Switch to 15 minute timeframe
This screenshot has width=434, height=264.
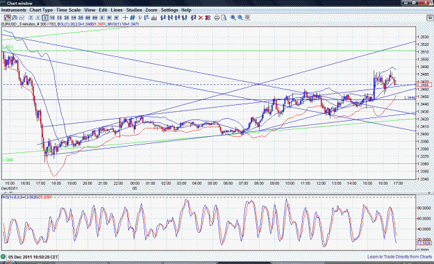(59, 18)
